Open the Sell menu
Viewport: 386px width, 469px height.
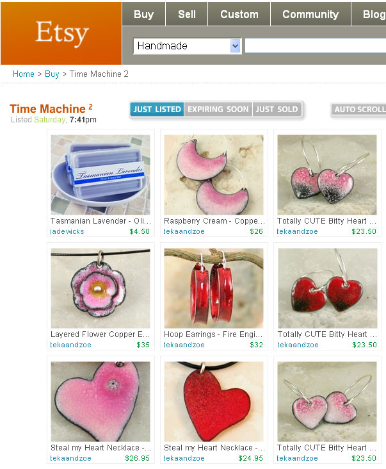coord(187,14)
